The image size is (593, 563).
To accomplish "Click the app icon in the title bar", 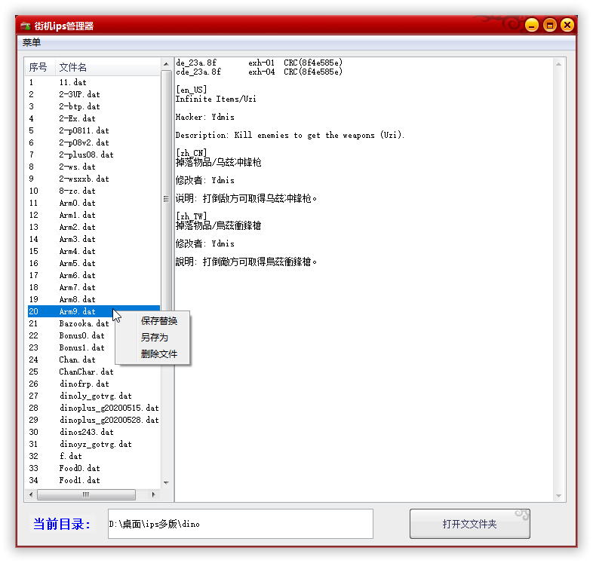I will (x=26, y=26).
